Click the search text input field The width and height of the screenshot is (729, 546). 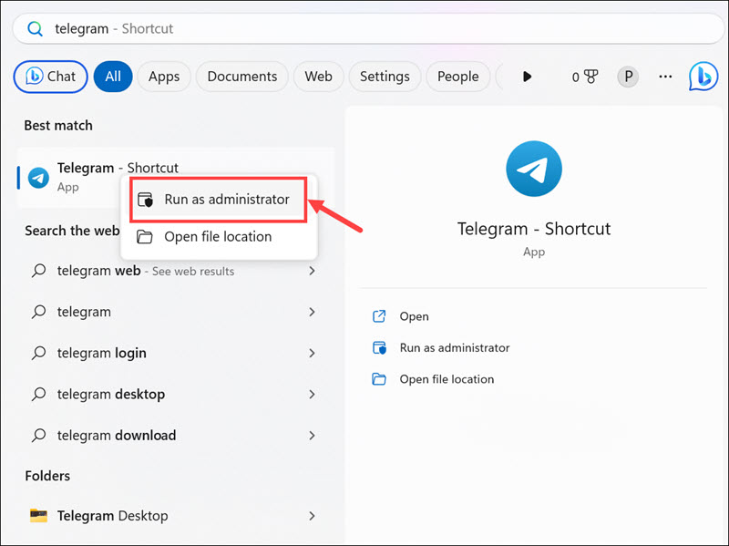click(x=364, y=28)
